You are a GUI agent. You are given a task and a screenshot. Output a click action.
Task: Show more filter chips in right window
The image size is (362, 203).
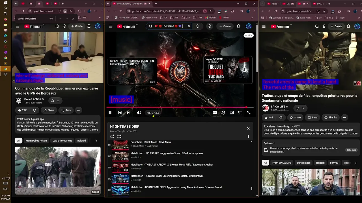coord(355,163)
